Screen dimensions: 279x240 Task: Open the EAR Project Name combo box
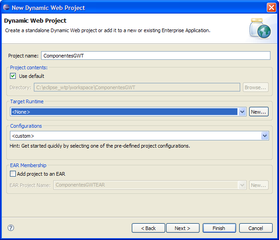click(x=242, y=185)
